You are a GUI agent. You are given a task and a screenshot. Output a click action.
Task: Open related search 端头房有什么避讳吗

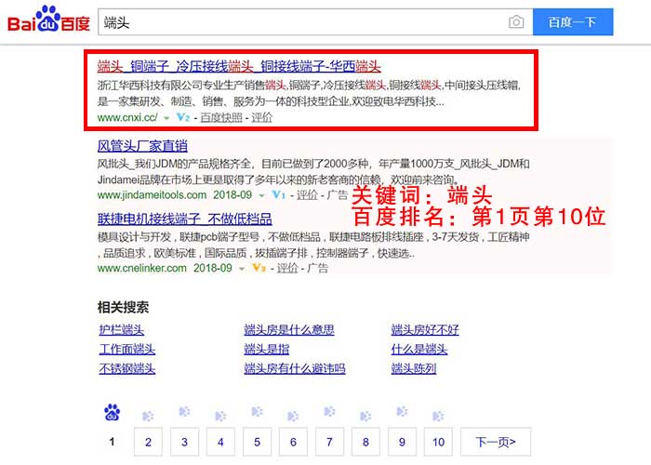[x=295, y=368]
